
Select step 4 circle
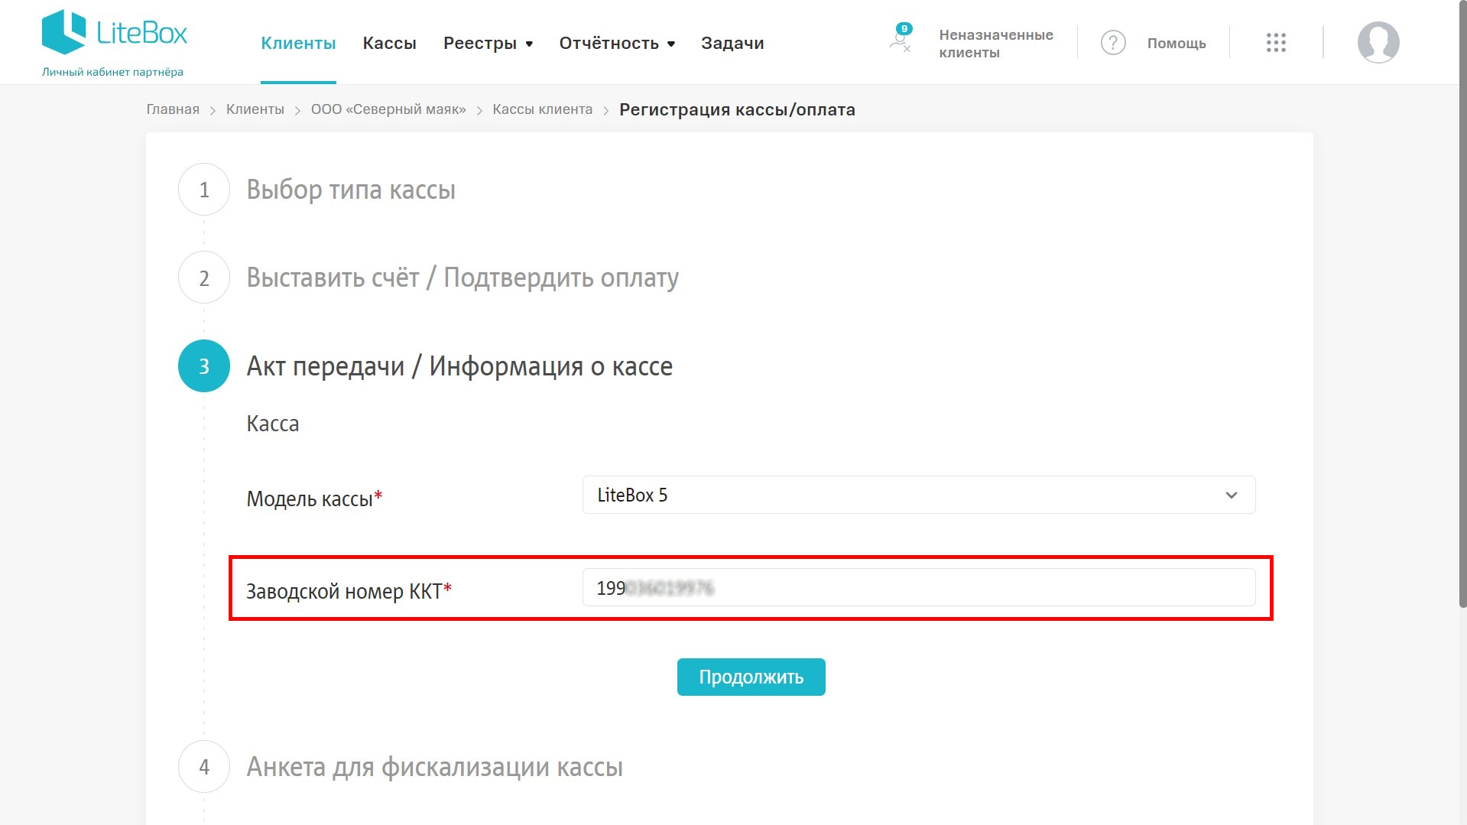tap(204, 767)
